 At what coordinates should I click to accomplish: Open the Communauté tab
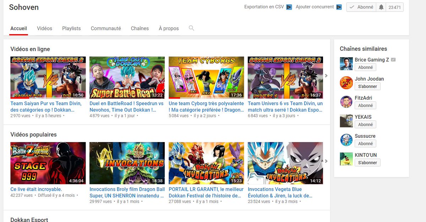click(106, 28)
